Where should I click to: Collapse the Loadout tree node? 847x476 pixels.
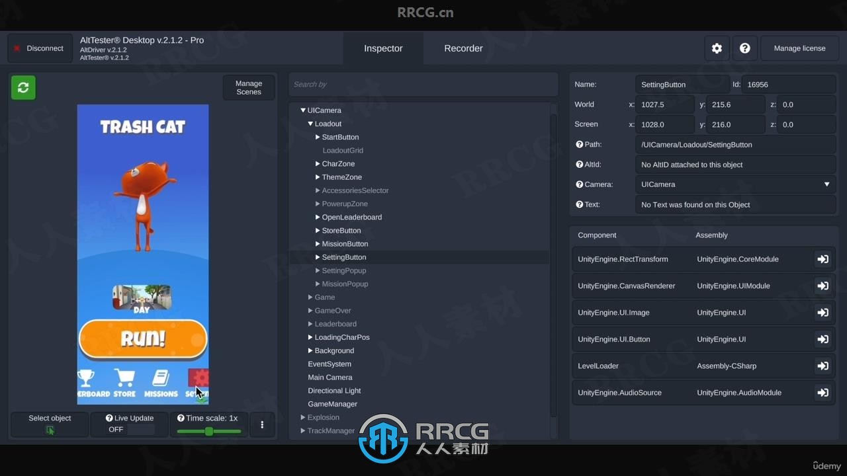pos(310,124)
